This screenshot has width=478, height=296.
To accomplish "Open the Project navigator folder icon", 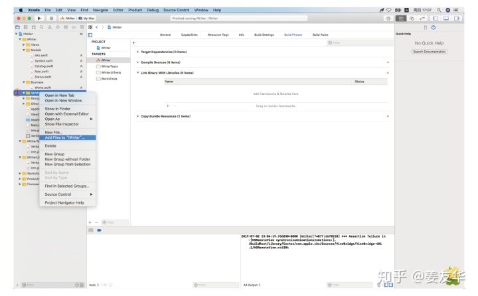I will (17, 27).
